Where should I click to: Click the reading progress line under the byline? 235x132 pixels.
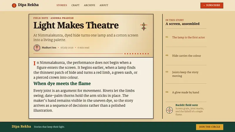tap(91, 54)
